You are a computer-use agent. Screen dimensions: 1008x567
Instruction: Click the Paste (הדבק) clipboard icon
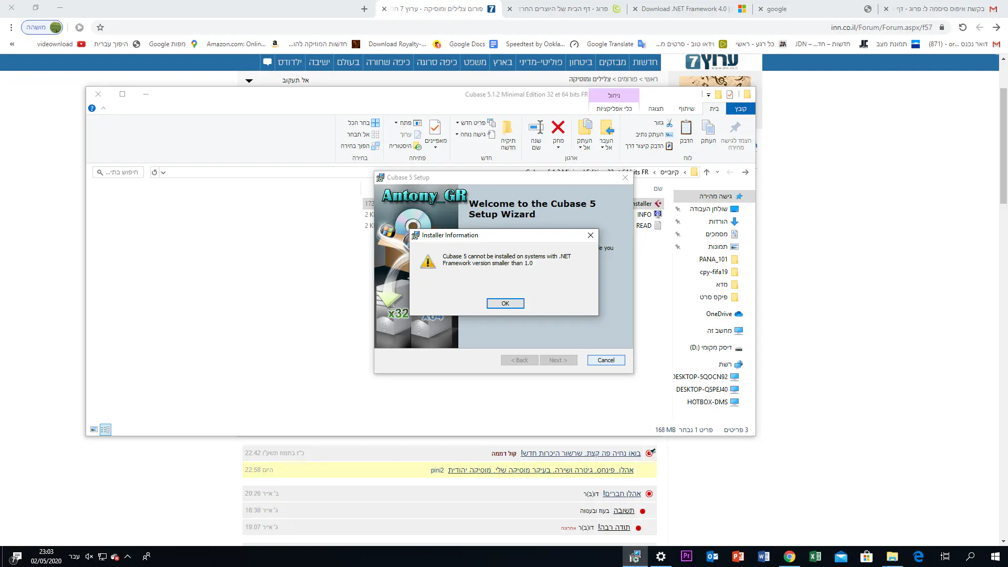(x=686, y=128)
